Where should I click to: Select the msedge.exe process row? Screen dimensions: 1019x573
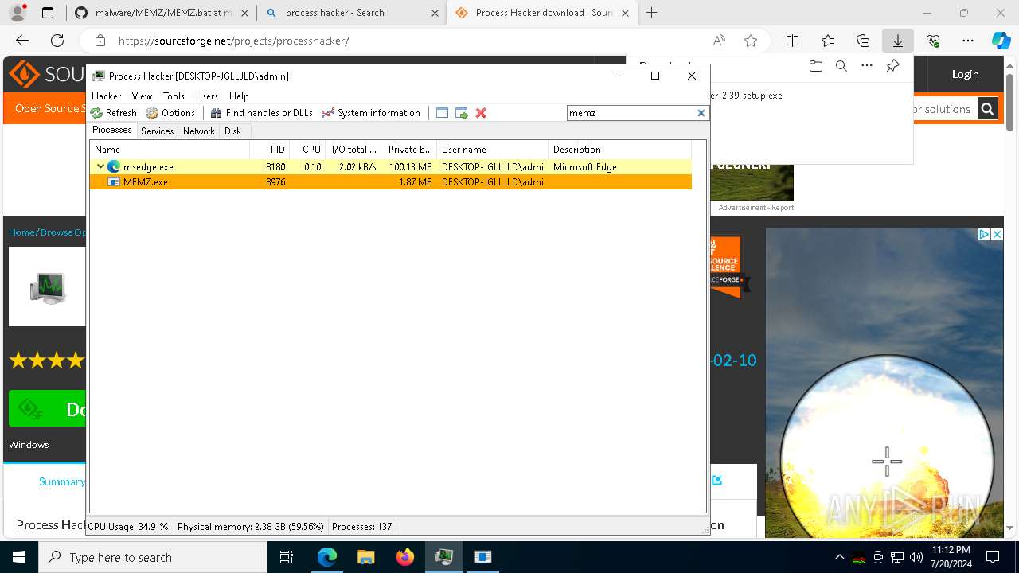point(391,166)
